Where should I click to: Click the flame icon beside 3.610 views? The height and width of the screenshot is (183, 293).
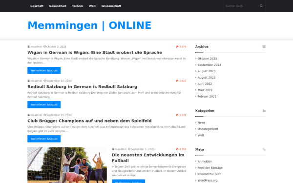tap(177, 81)
